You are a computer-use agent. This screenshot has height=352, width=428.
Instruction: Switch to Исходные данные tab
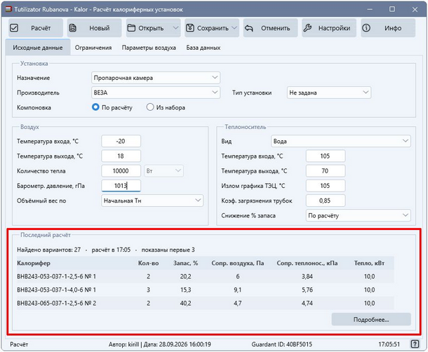pyautogui.click(x=38, y=48)
